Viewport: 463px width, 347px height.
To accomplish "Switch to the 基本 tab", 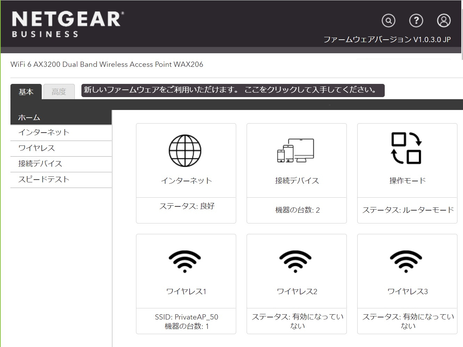I will tap(26, 92).
